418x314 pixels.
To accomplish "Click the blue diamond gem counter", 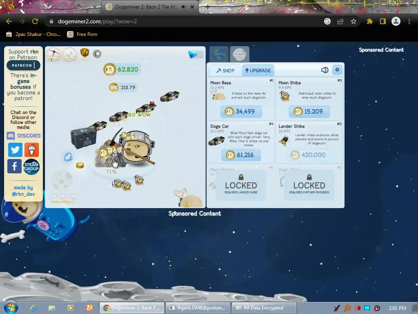I will (195, 54).
